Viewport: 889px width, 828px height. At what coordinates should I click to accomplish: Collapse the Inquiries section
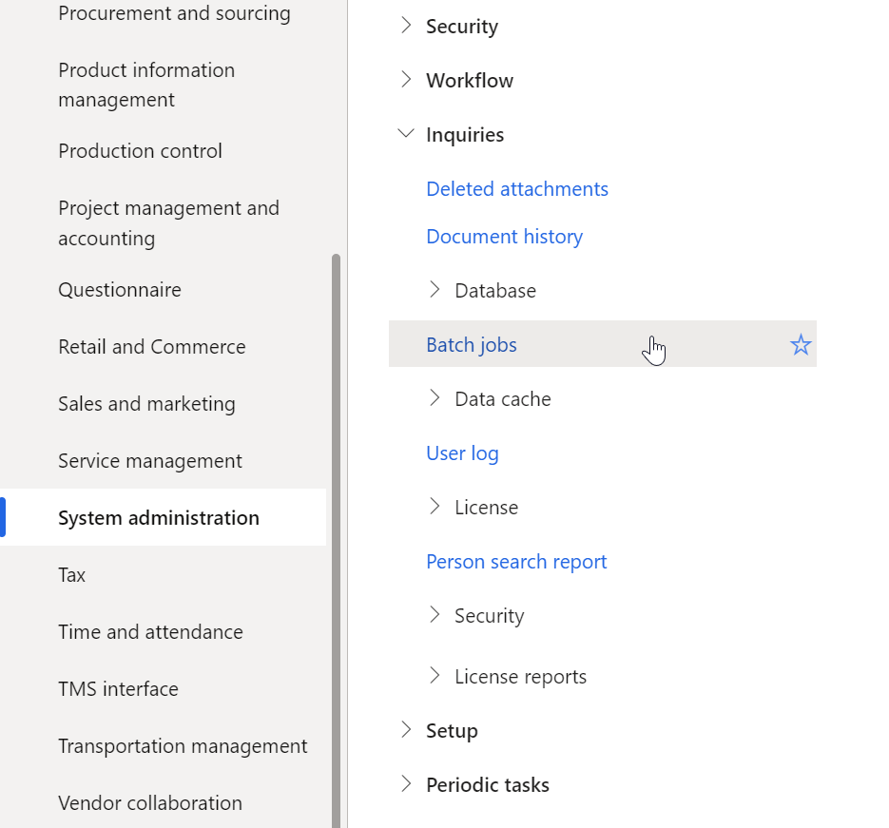point(405,134)
